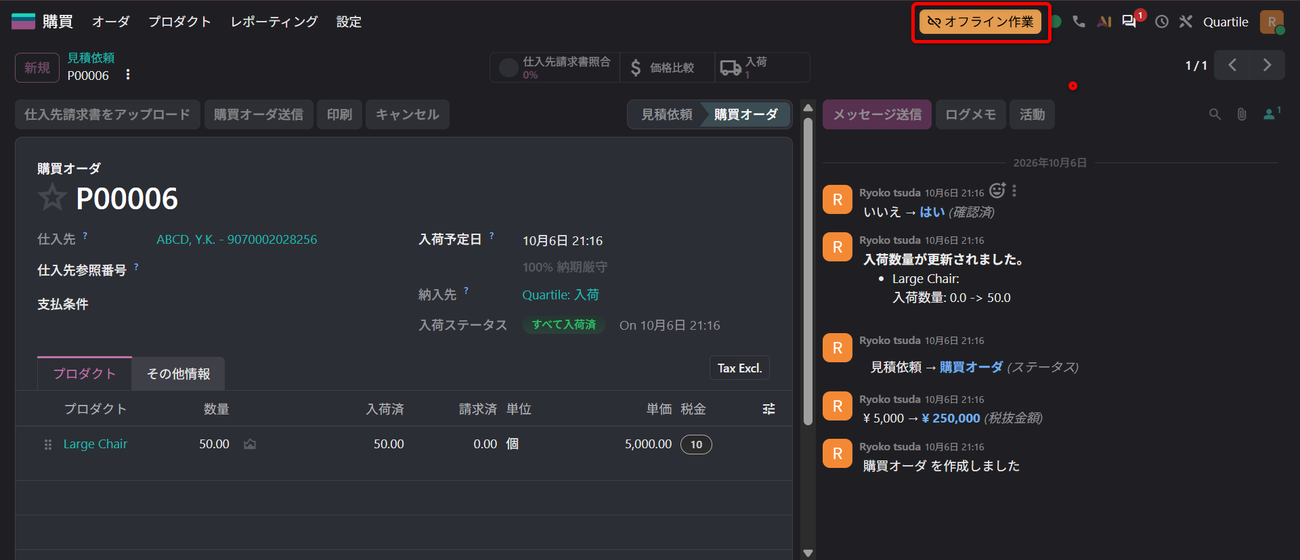1300x560 pixels.
Task: Add a reaction to the first chatter message
Action: [997, 191]
